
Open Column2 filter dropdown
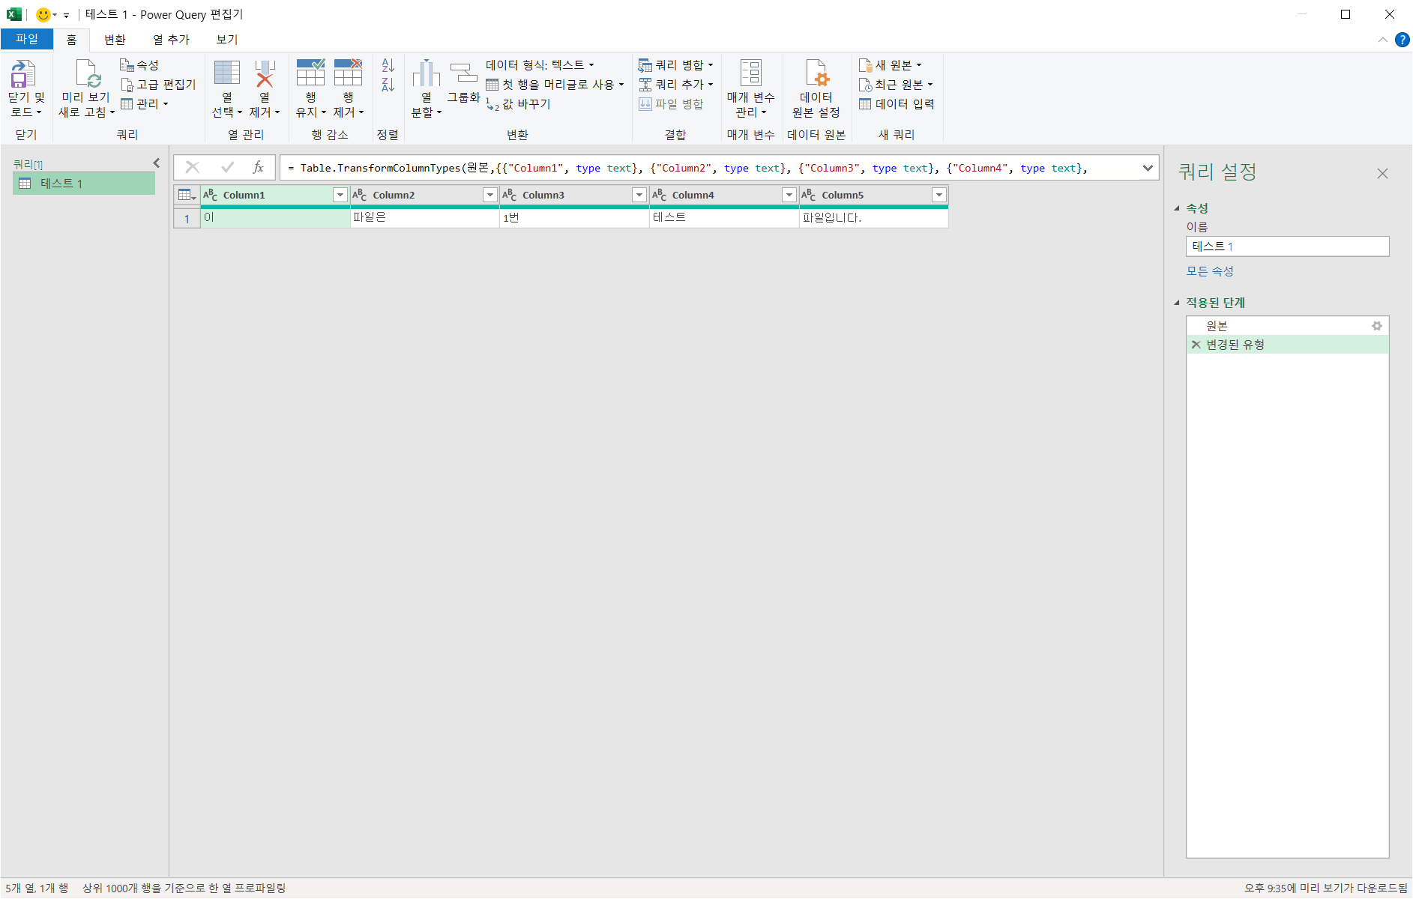click(x=490, y=195)
